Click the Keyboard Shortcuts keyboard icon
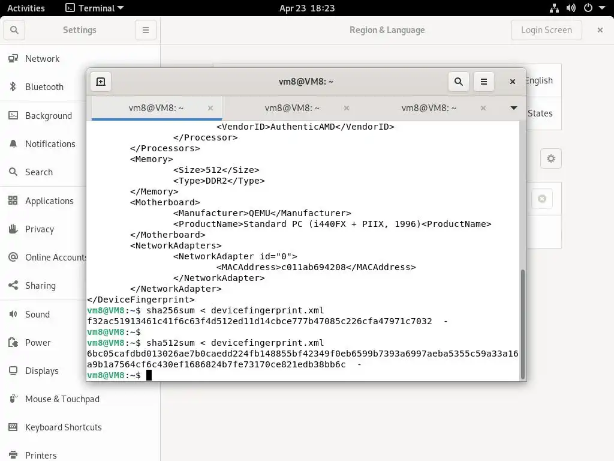 tap(13, 427)
